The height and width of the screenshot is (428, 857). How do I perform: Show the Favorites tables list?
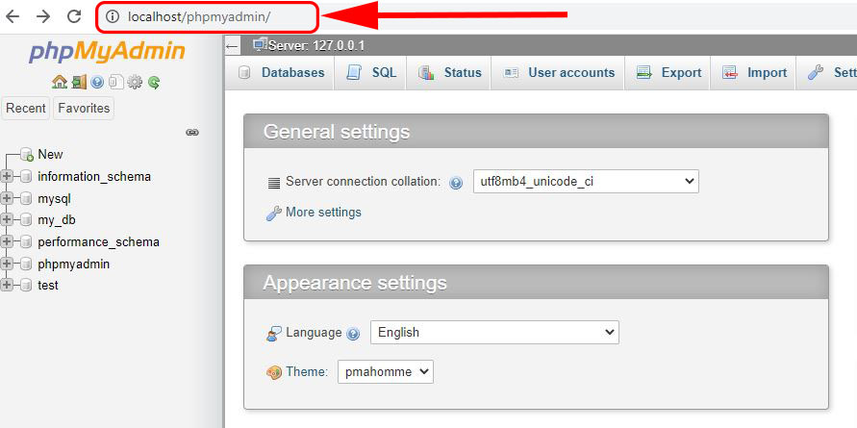tap(84, 109)
